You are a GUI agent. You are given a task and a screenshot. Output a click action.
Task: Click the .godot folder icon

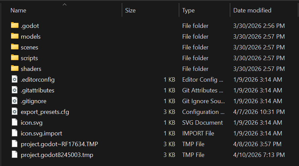pyautogui.click(x=14, y=26)
